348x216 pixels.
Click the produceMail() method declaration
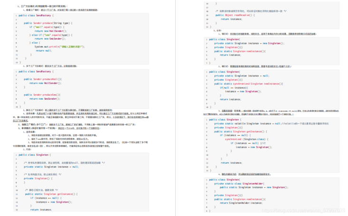tap(42, 78)
